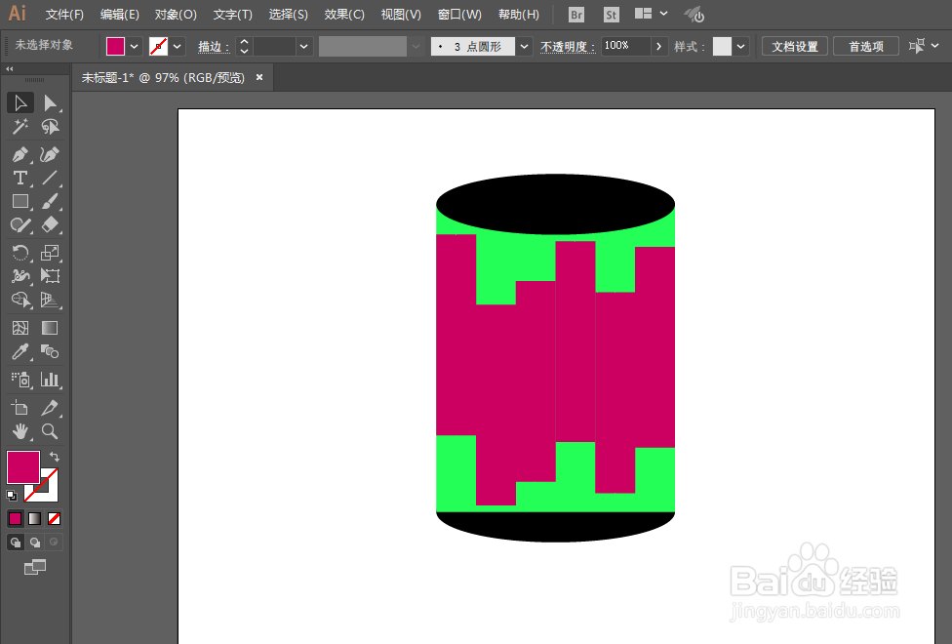Image resolution: width=952 pixels, height=644 pixels.
Task: Select the Type tool
Action: coord(20,178)
